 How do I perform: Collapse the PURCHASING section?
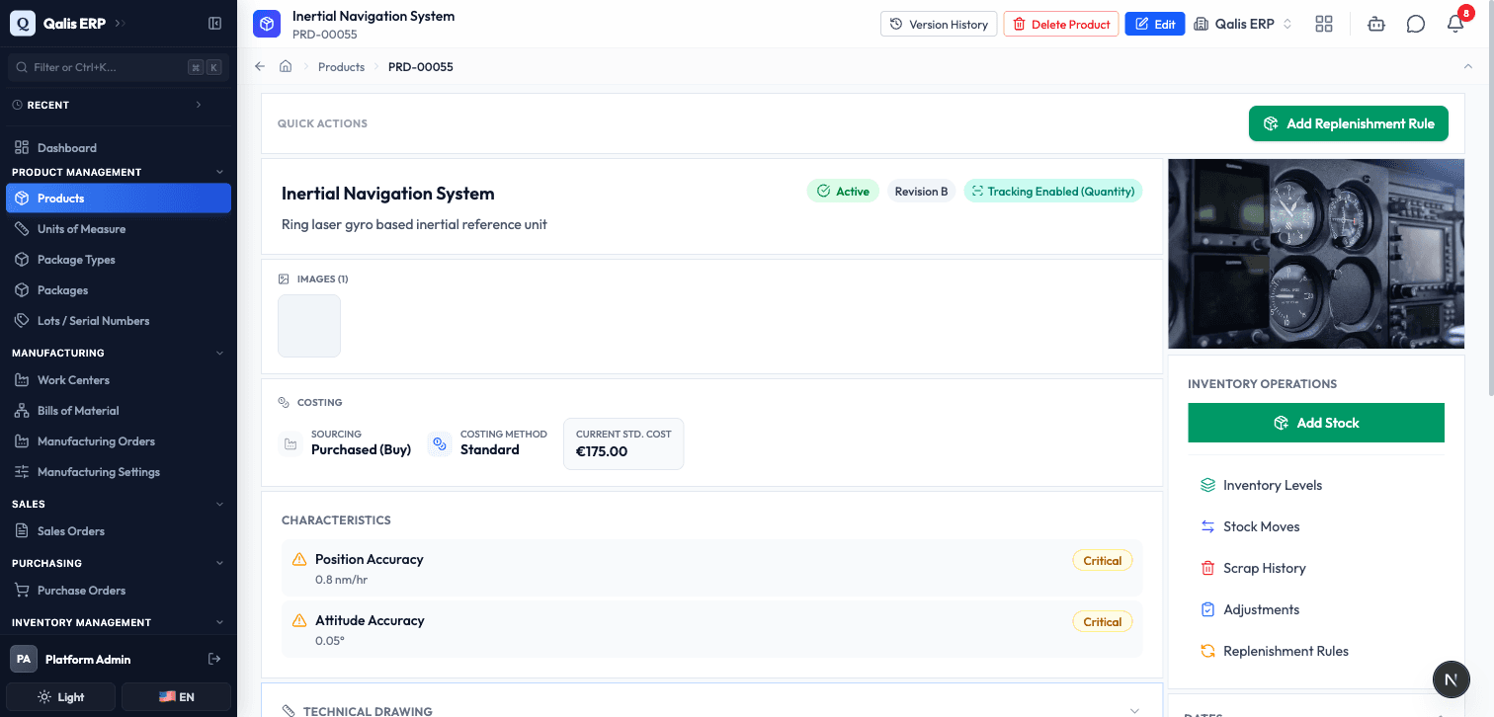[x=119, y=563]
